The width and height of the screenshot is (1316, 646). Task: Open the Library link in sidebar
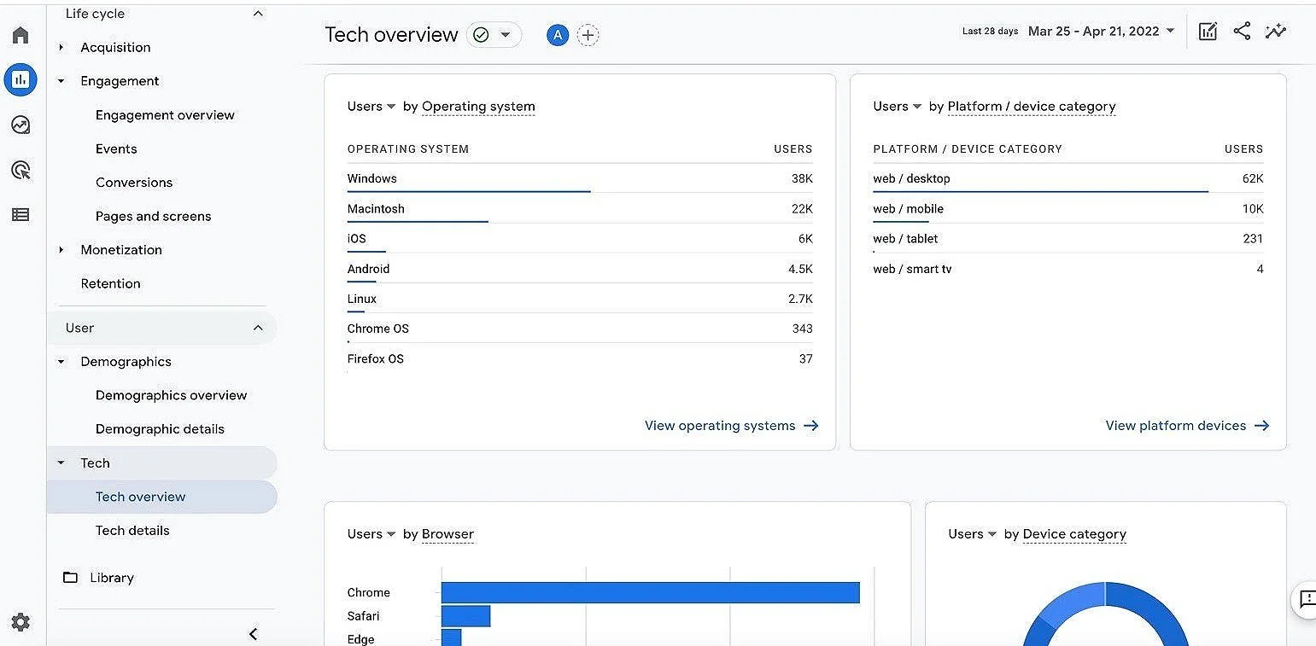(112, 578)
